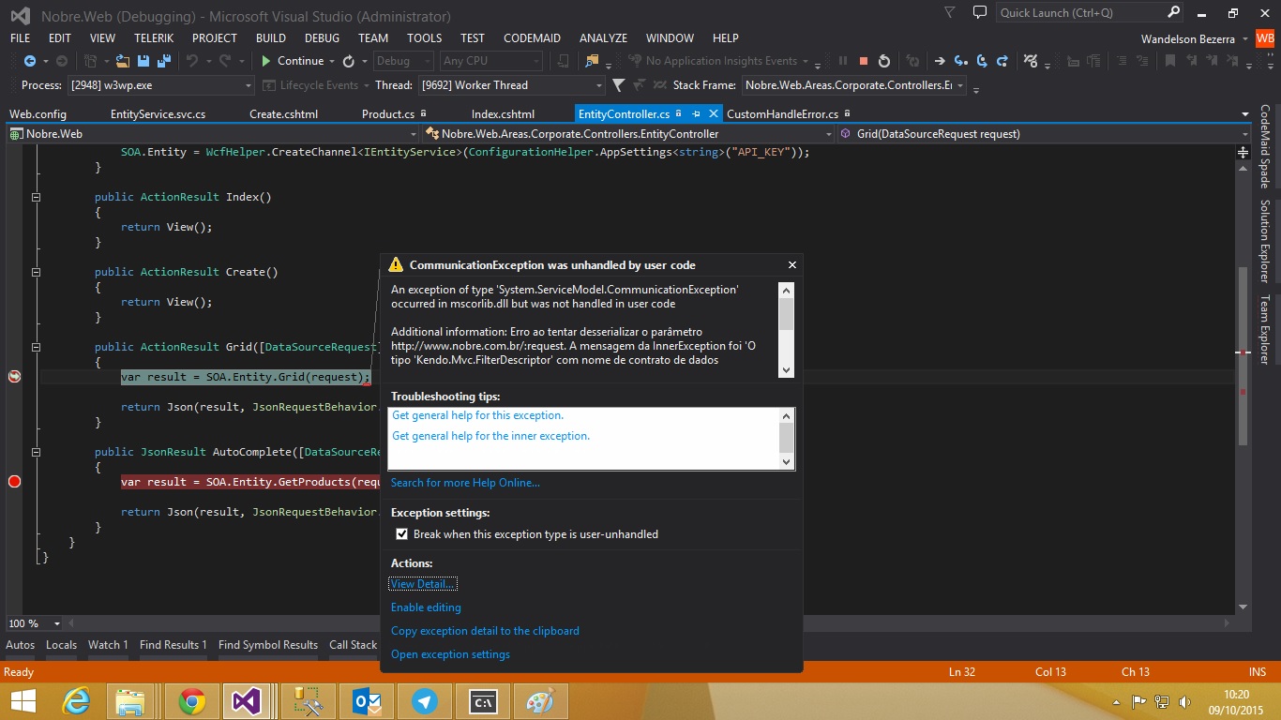
Task: Click the Enable editing link
Action: (426, 607)
